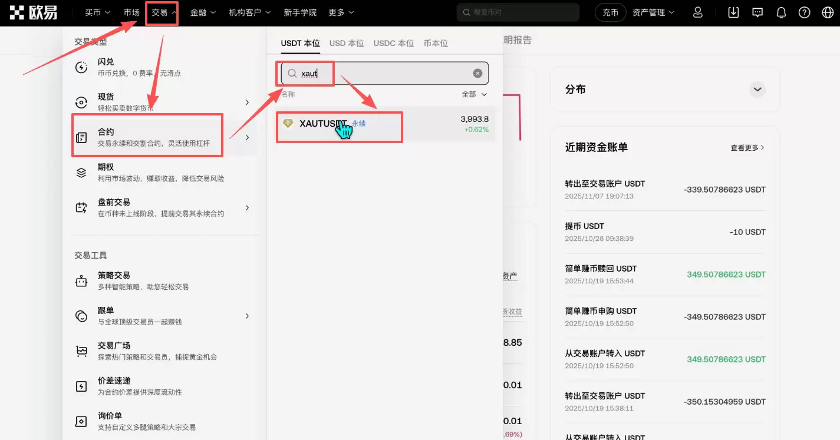Click the trading pair search input field
The width and height of the screenshot is (840, 440).
click(383, 72)
